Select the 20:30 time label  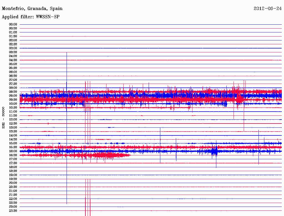coord(13,187)
